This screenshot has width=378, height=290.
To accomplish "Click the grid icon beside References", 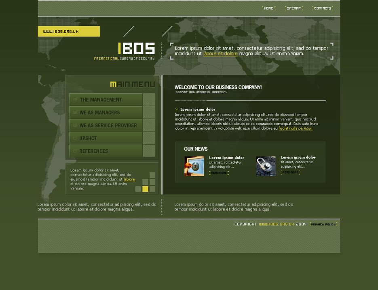I will pyautogui.click(x=75, y=151).
